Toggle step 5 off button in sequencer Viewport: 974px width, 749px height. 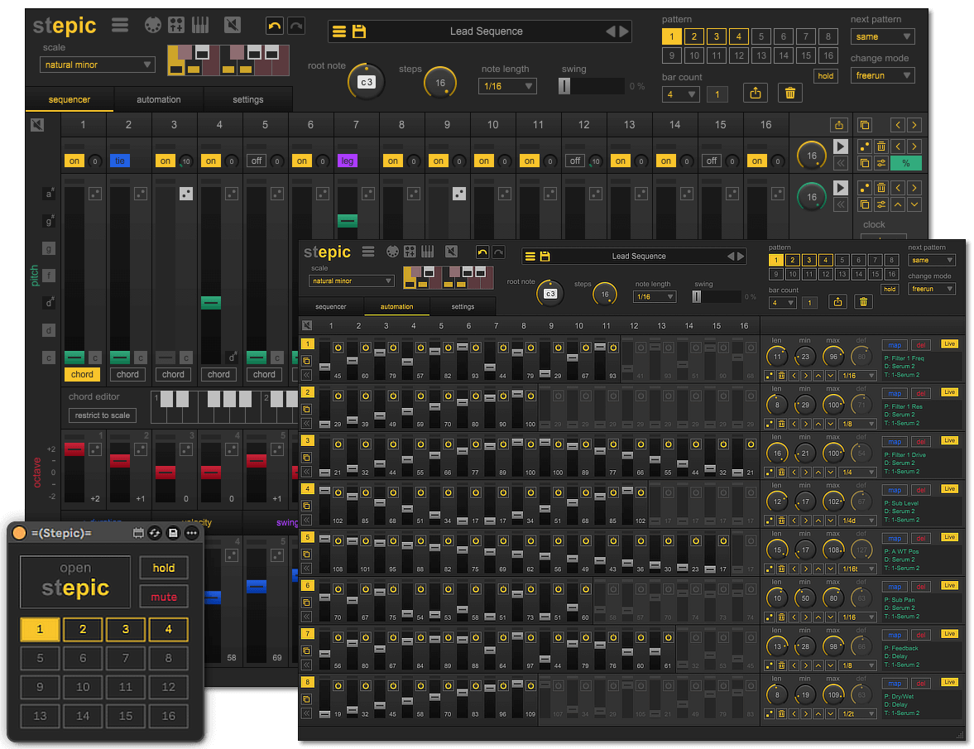click(257, 161)
